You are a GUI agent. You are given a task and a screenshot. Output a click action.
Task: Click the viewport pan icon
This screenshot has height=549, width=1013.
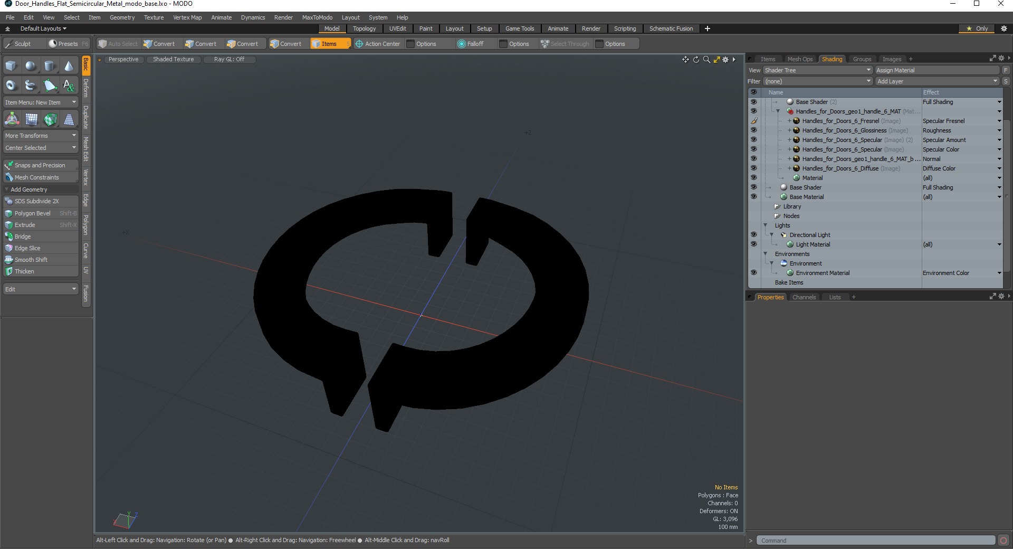click(685, 60)
